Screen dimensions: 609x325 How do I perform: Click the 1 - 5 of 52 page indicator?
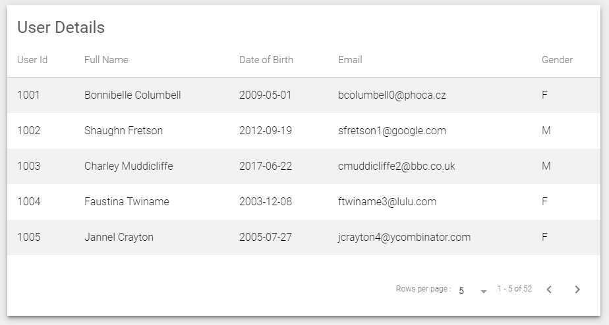tap(514, 289)
